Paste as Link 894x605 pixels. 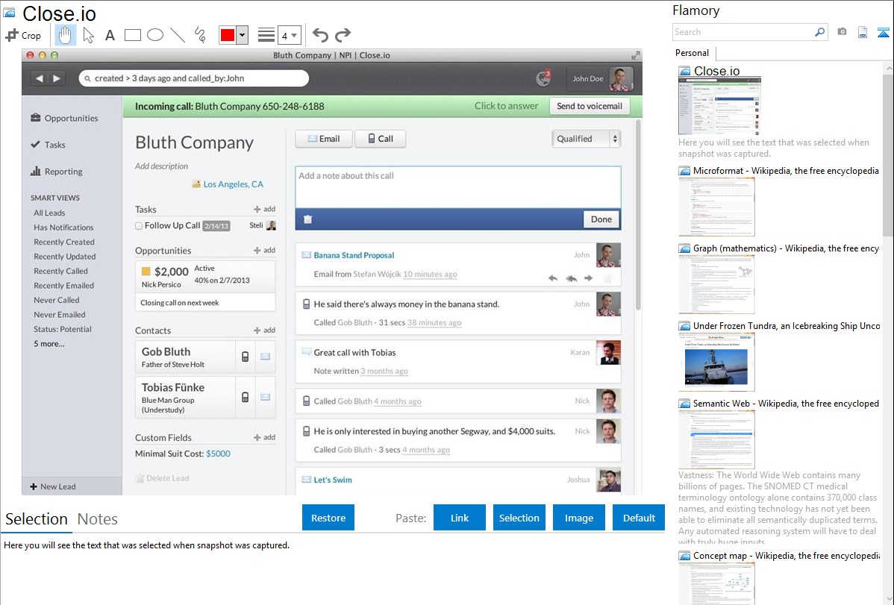click(460, 518)
